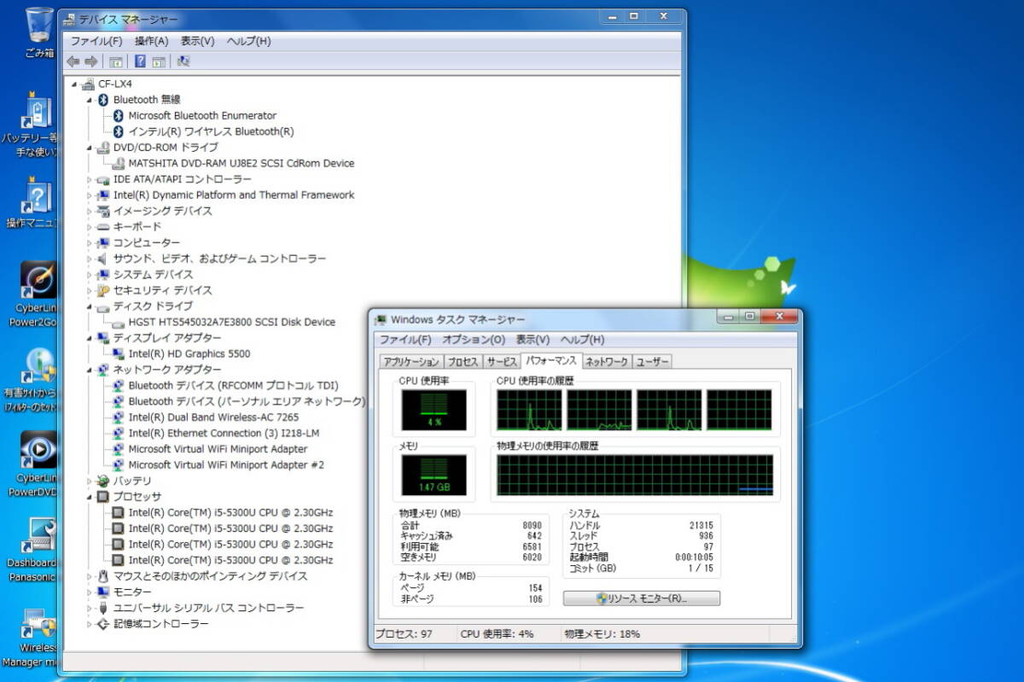Collapse the プロセッサ node
Screen dimensions: 1024x682
(x=90, y=497)
